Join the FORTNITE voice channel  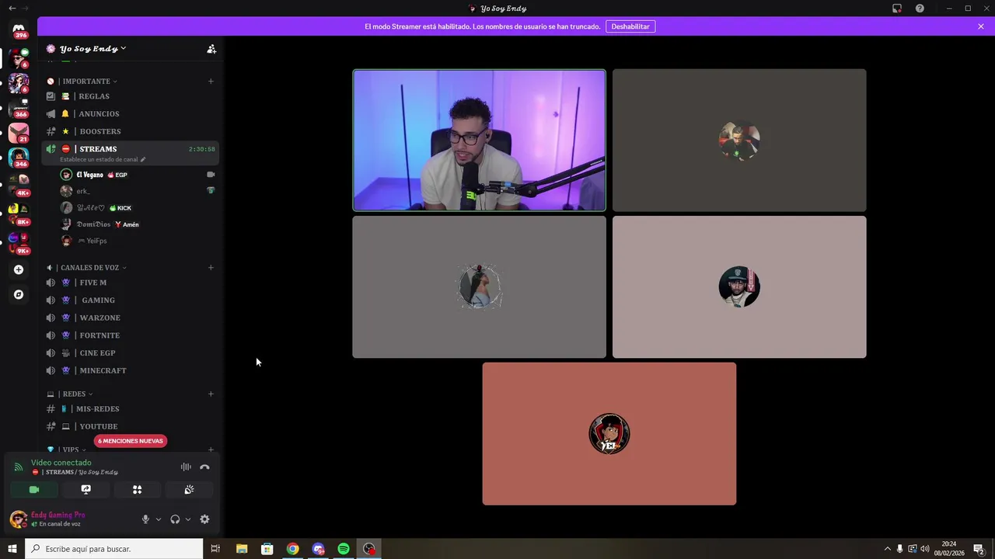130,335
